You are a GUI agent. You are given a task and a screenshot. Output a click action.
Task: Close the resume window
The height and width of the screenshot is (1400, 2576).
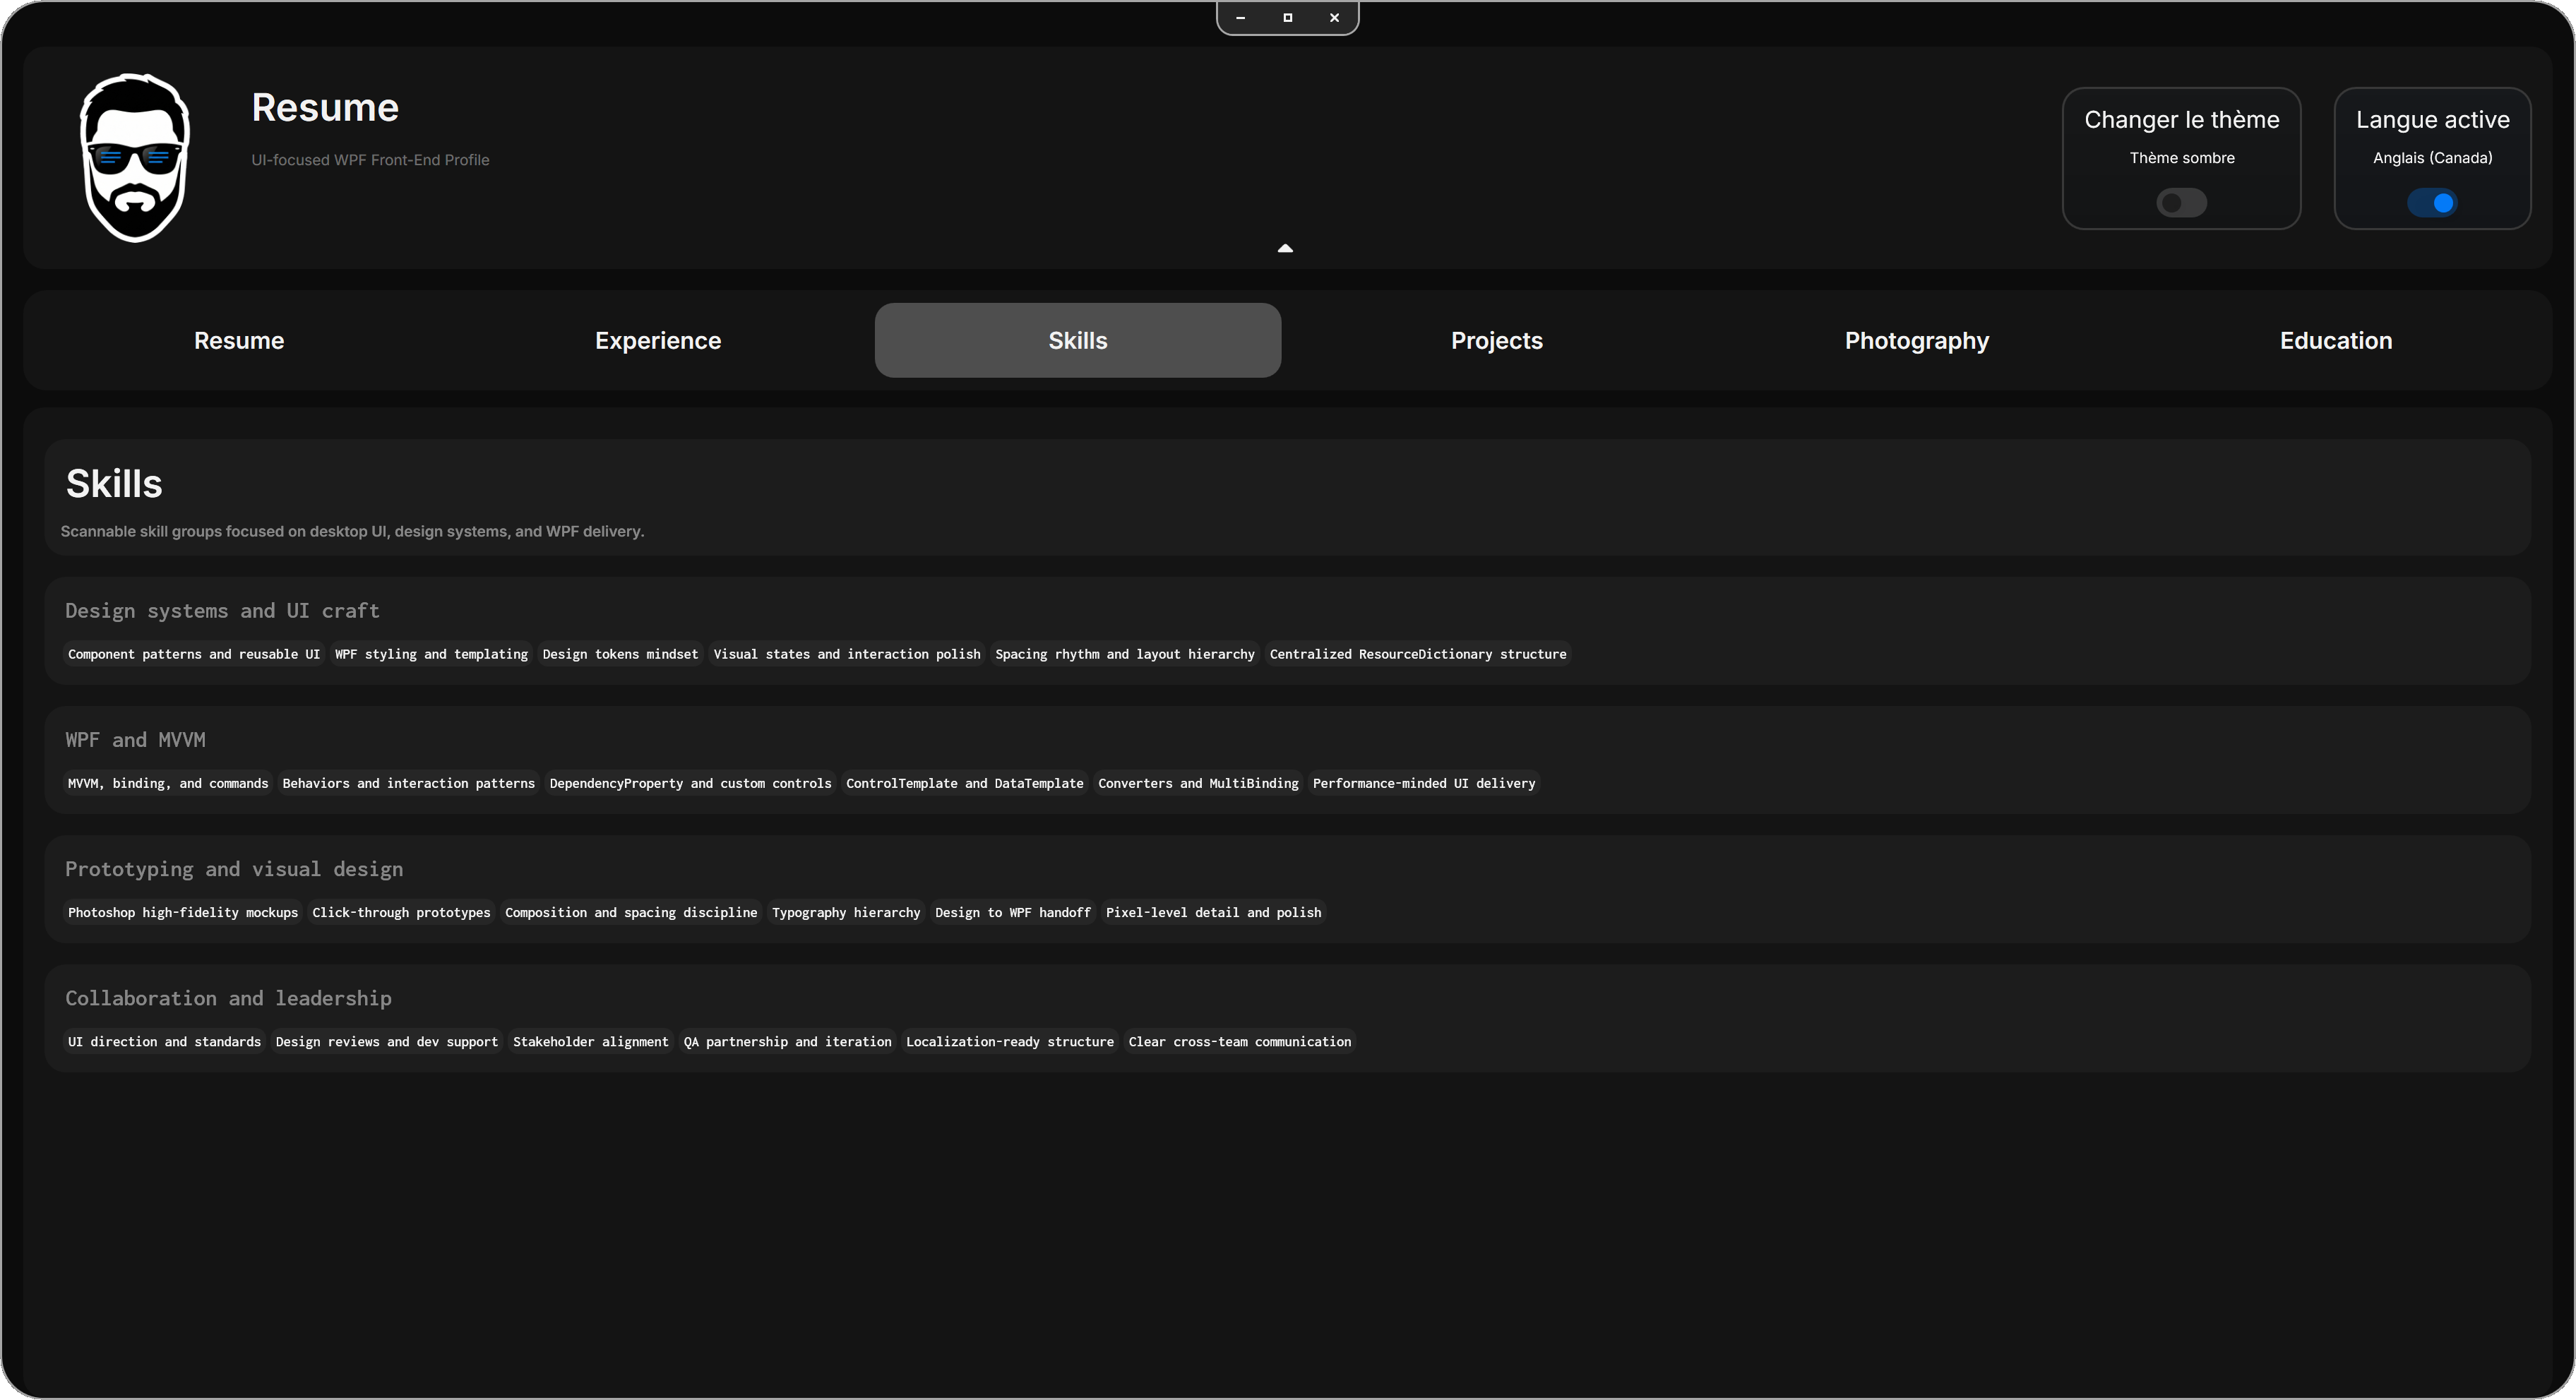(x=1334, y=18)
